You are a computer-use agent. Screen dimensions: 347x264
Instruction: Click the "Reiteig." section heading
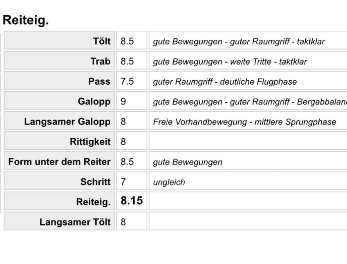pyautogui.click(x=25, y=20)
